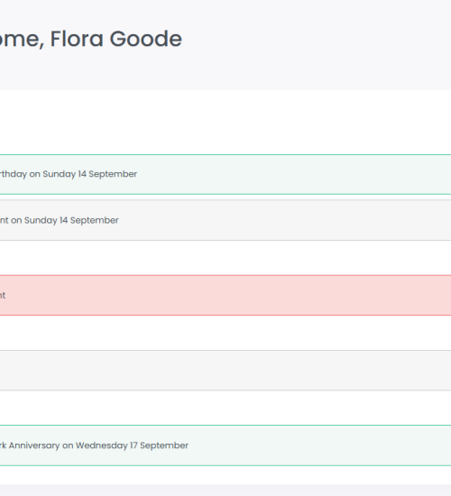
Task: Click the white gap above the birthday notice
Action: point(225,122)
